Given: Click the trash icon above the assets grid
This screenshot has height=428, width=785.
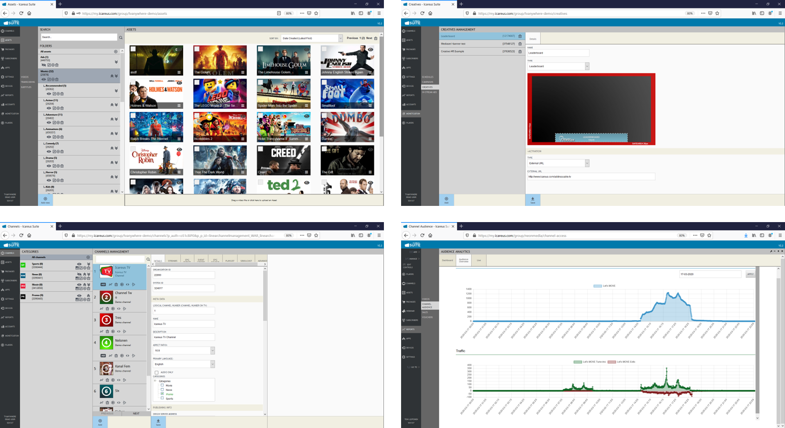Looking at the screenshot, I should (376, 38).
